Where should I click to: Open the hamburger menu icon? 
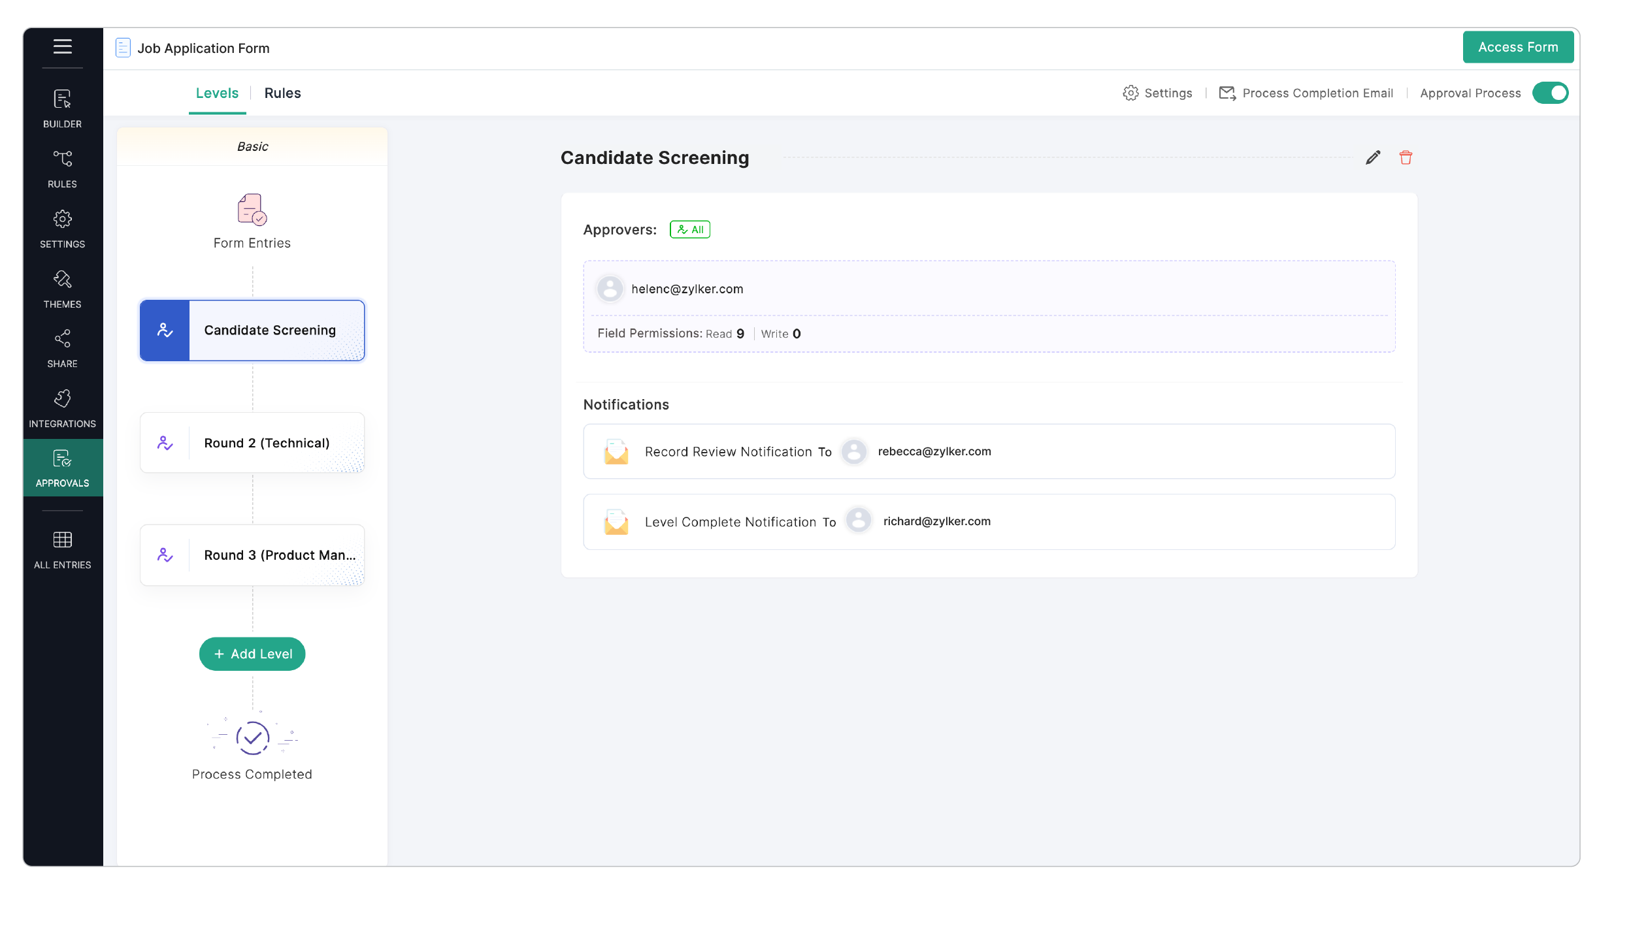(x=62, y=46)
